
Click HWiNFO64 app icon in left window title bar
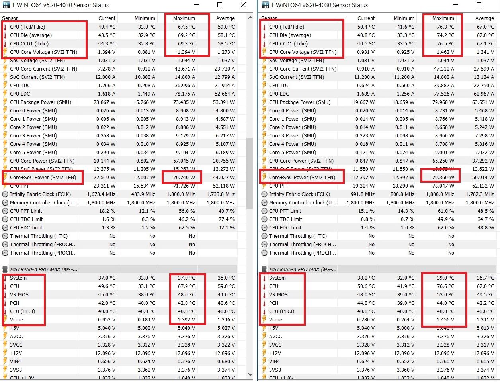click(x=7, y=5)
